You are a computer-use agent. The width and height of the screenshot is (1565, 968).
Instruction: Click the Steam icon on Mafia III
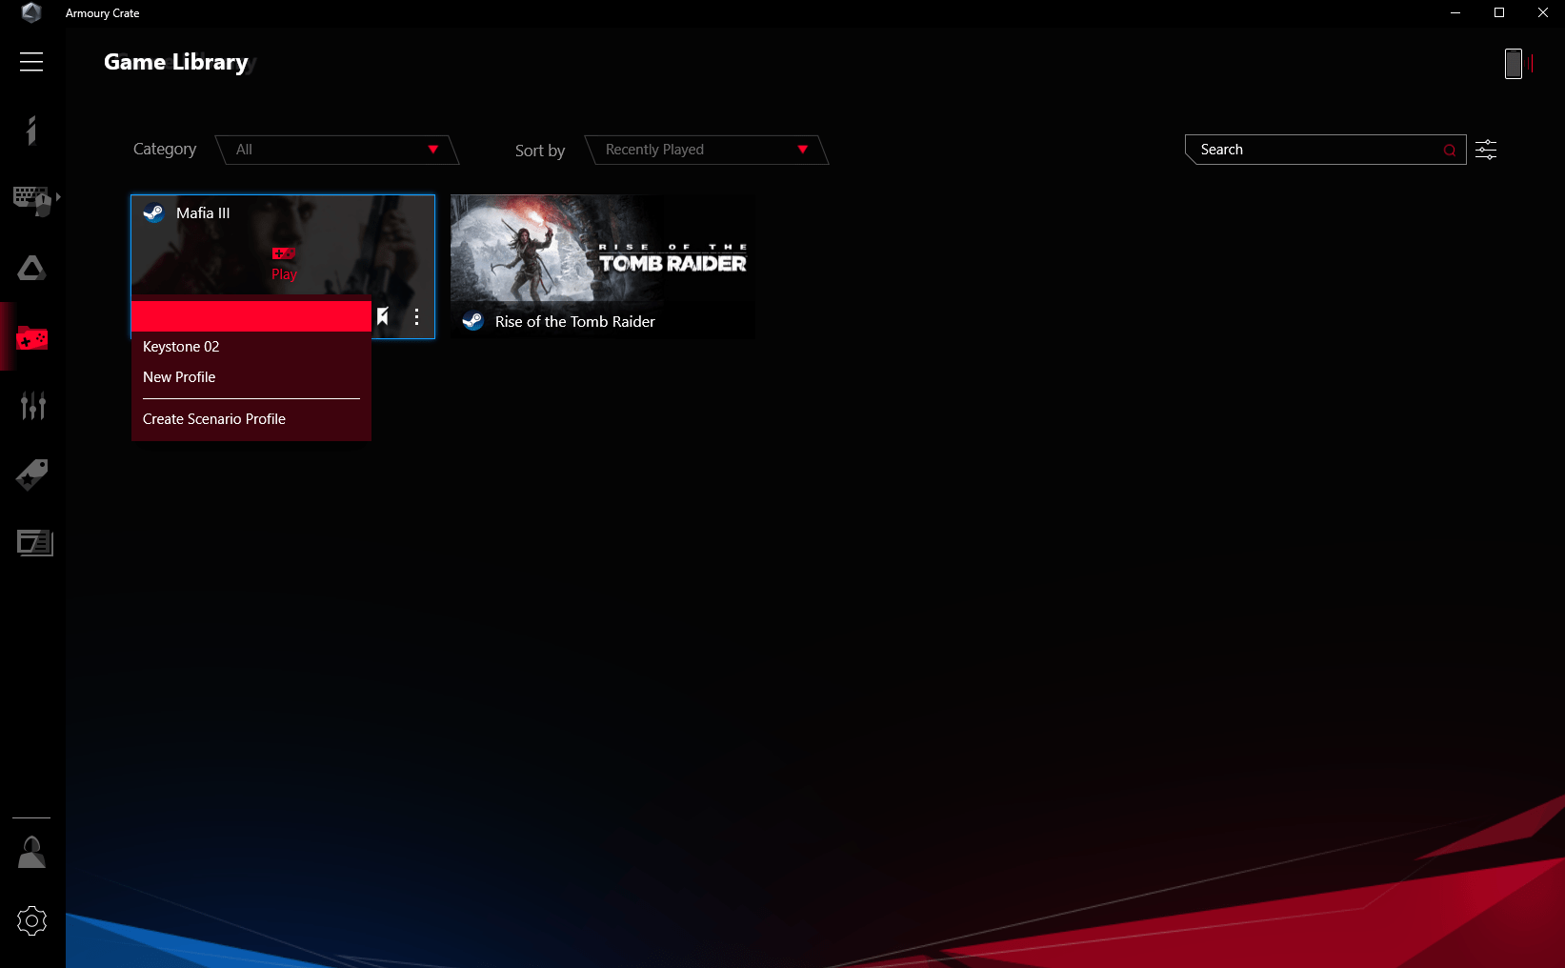pyautogui.click(x=153, y=213)
